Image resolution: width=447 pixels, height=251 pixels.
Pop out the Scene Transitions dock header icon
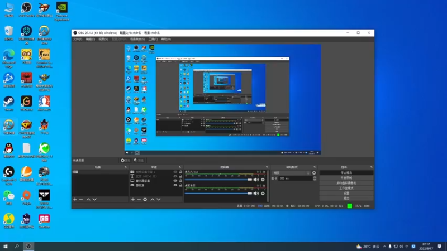(315, 167)
